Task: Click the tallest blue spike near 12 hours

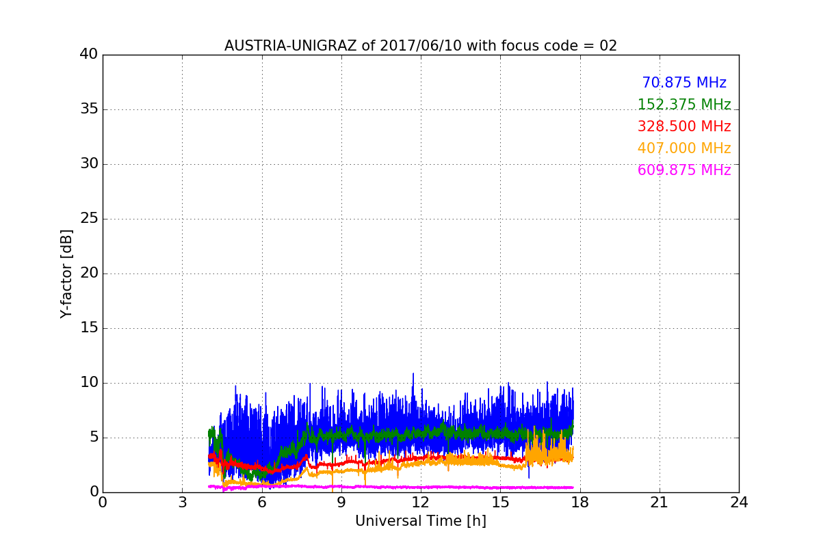Action: (x=413, y=375)
